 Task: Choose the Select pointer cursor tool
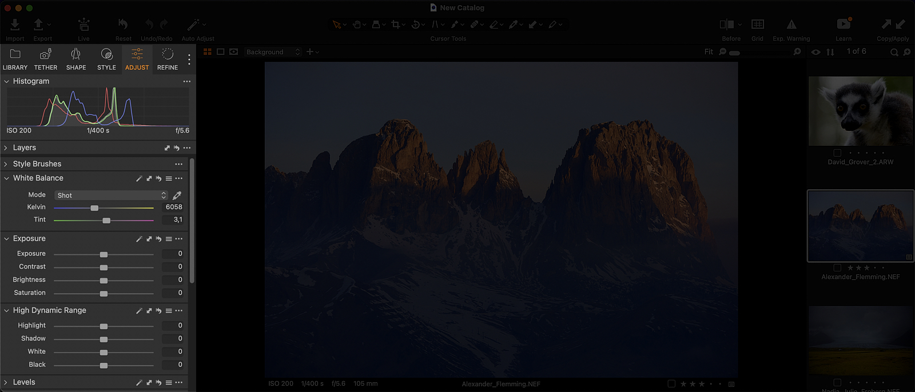[337, 25]
